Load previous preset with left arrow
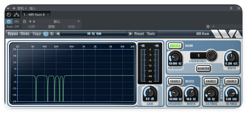The height and width of the screenshot is (113, 247). pyautogui.click(x=58, y=34)
